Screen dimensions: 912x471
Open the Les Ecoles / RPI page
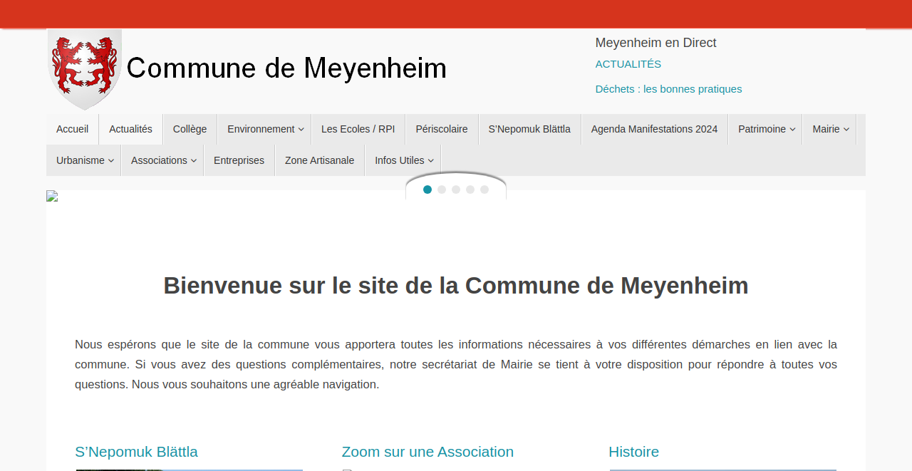pyautogui.click(x=358, y=129)
